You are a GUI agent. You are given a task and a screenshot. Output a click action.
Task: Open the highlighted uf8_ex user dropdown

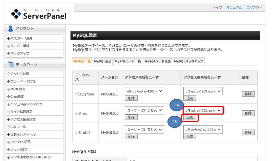[x=203, y=110]
